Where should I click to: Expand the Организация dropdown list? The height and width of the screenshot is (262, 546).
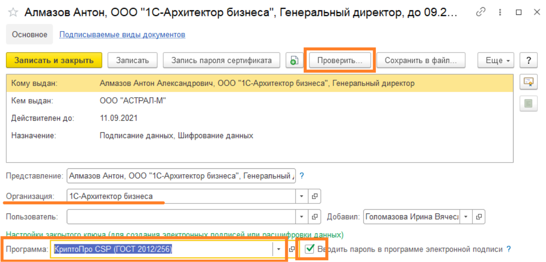301,196
